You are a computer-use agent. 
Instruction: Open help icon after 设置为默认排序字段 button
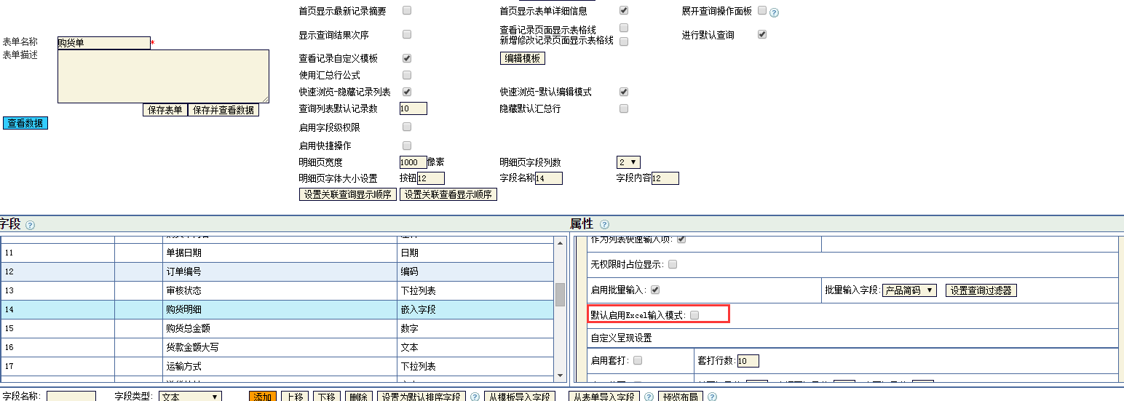pos(475,397)
